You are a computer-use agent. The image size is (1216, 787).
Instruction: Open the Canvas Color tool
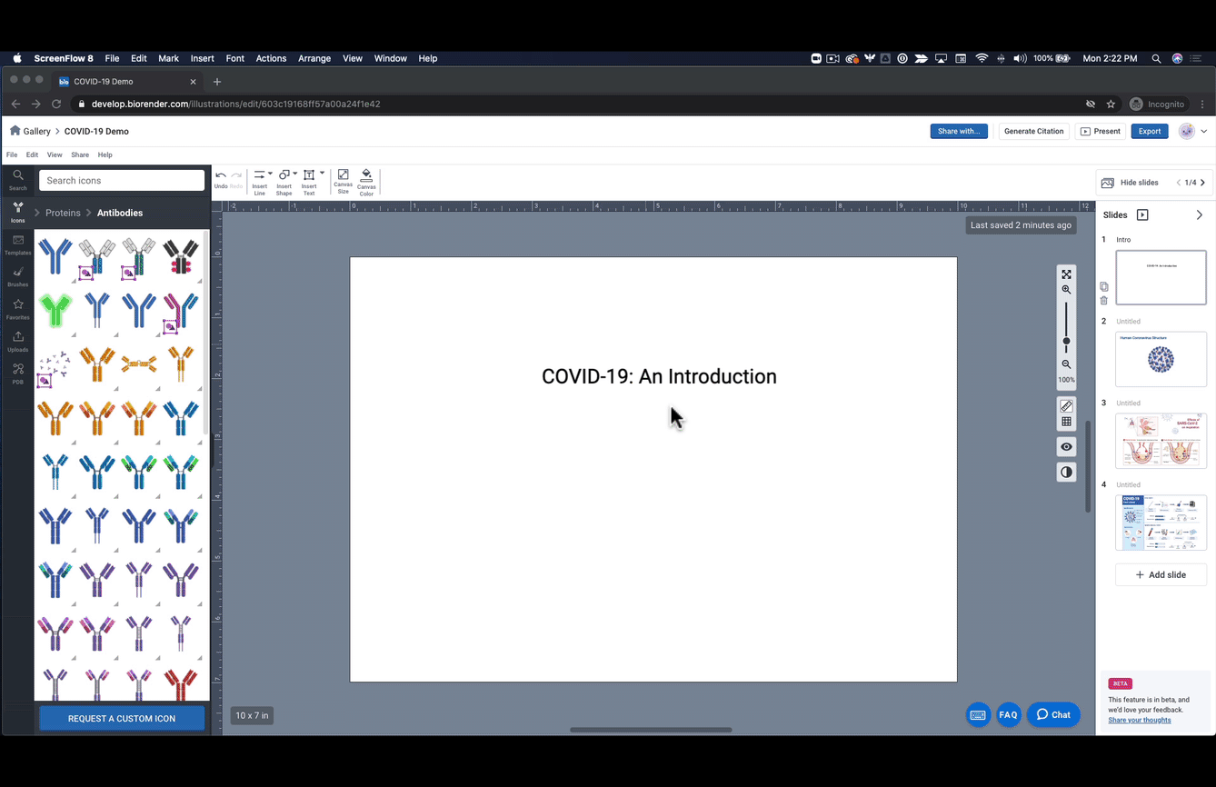tap(366, 180)
